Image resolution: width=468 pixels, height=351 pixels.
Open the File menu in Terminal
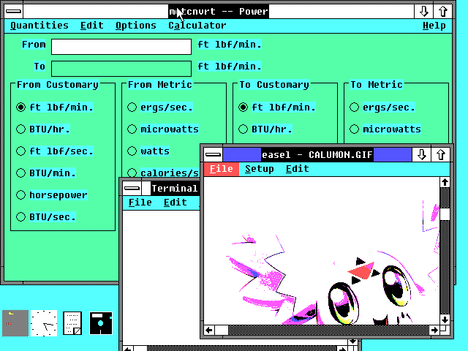(x=140, y=203)
